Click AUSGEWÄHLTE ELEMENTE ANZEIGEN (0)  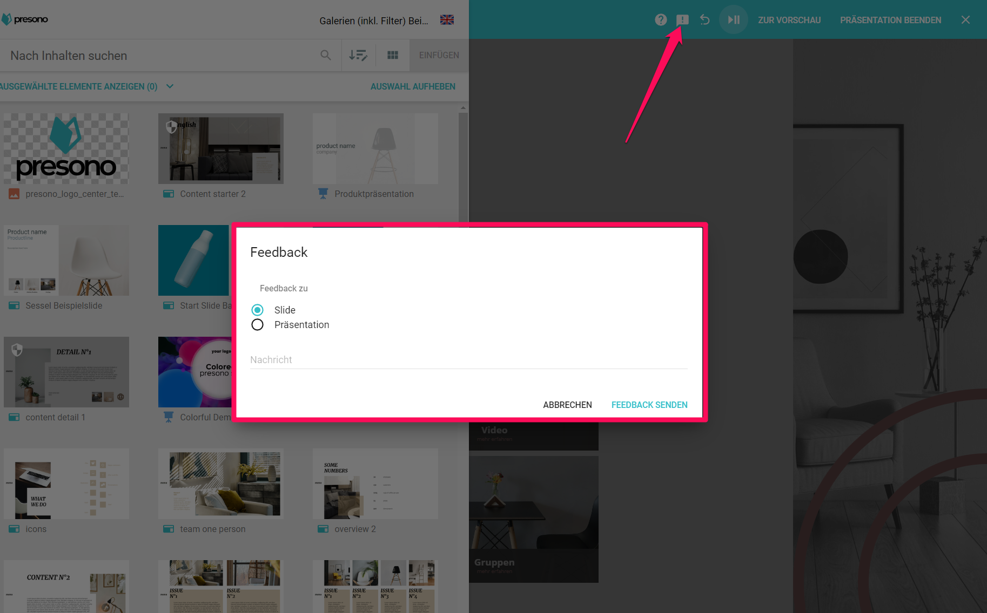click(x=79, y=86)
